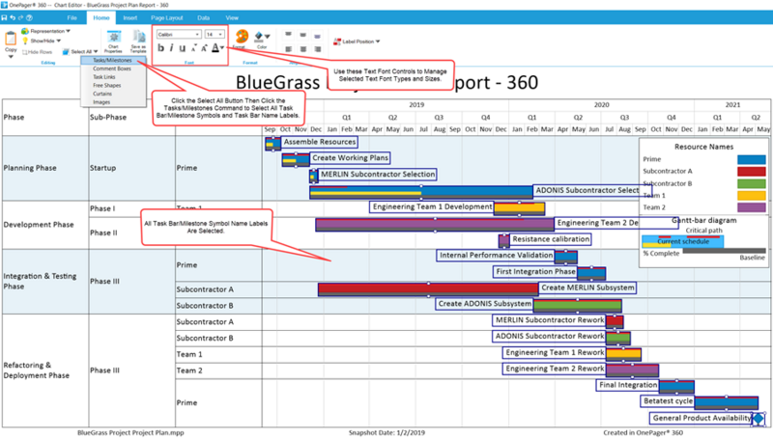Align text left icon

click(288, 49)
